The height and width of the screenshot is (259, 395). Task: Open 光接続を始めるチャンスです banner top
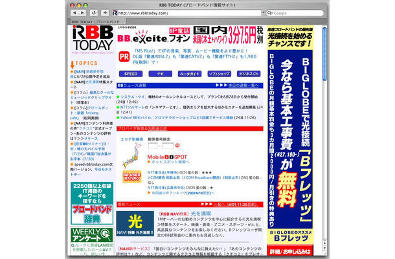pos(290,38)
